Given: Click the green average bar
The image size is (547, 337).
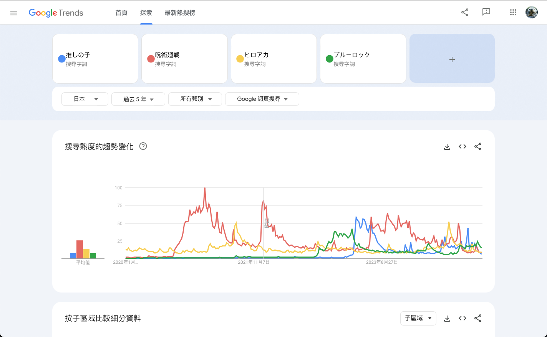Looking at the screenshot, I should (x=93, y=256).
